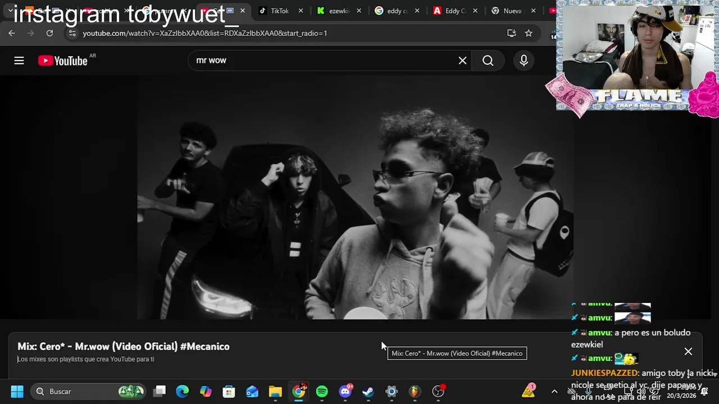Open Spotify from the taskbar
719x404 pixels.
[322, 392]
